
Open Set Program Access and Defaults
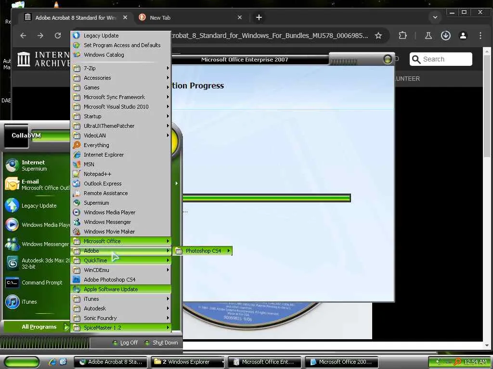[x=121, y=45]
